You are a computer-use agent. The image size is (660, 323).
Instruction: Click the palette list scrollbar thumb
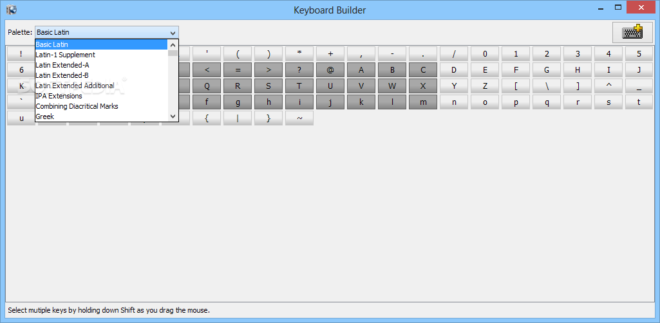tap(173, 53)
